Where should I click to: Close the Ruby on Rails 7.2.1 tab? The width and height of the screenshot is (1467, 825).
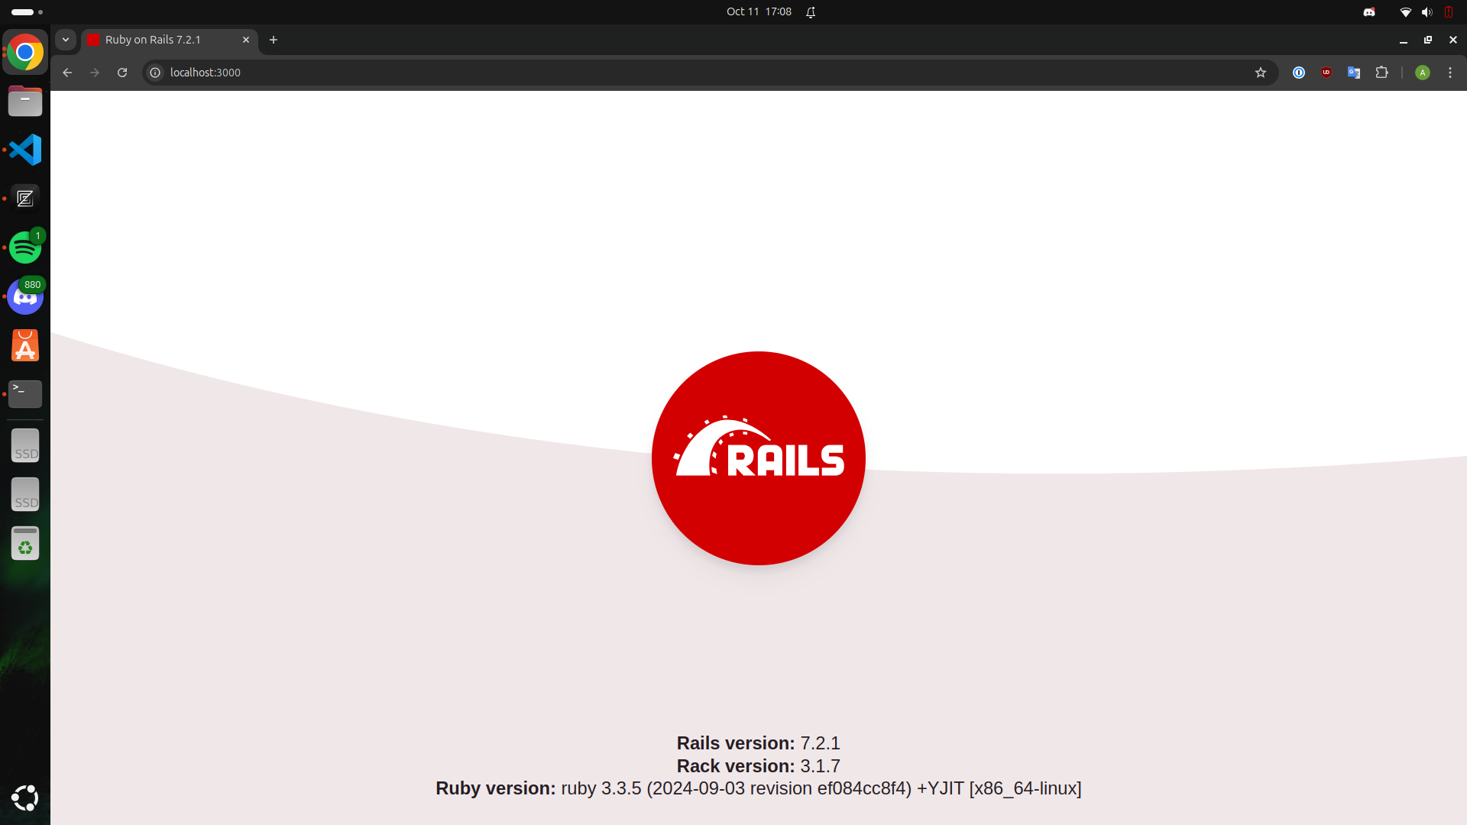point(246,40)
